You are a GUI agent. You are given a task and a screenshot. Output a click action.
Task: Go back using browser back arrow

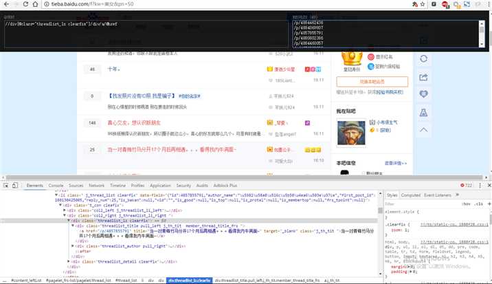tap(7, 4)
